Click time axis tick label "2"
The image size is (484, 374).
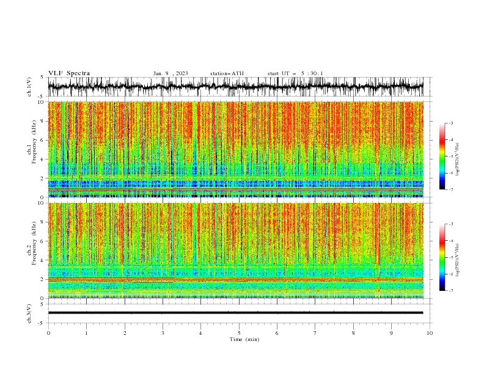(x=125, y=333)
